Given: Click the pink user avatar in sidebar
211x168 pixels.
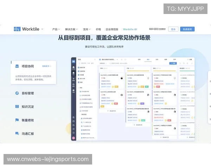Looking at the screenshot, I should [x=73, y=138].
